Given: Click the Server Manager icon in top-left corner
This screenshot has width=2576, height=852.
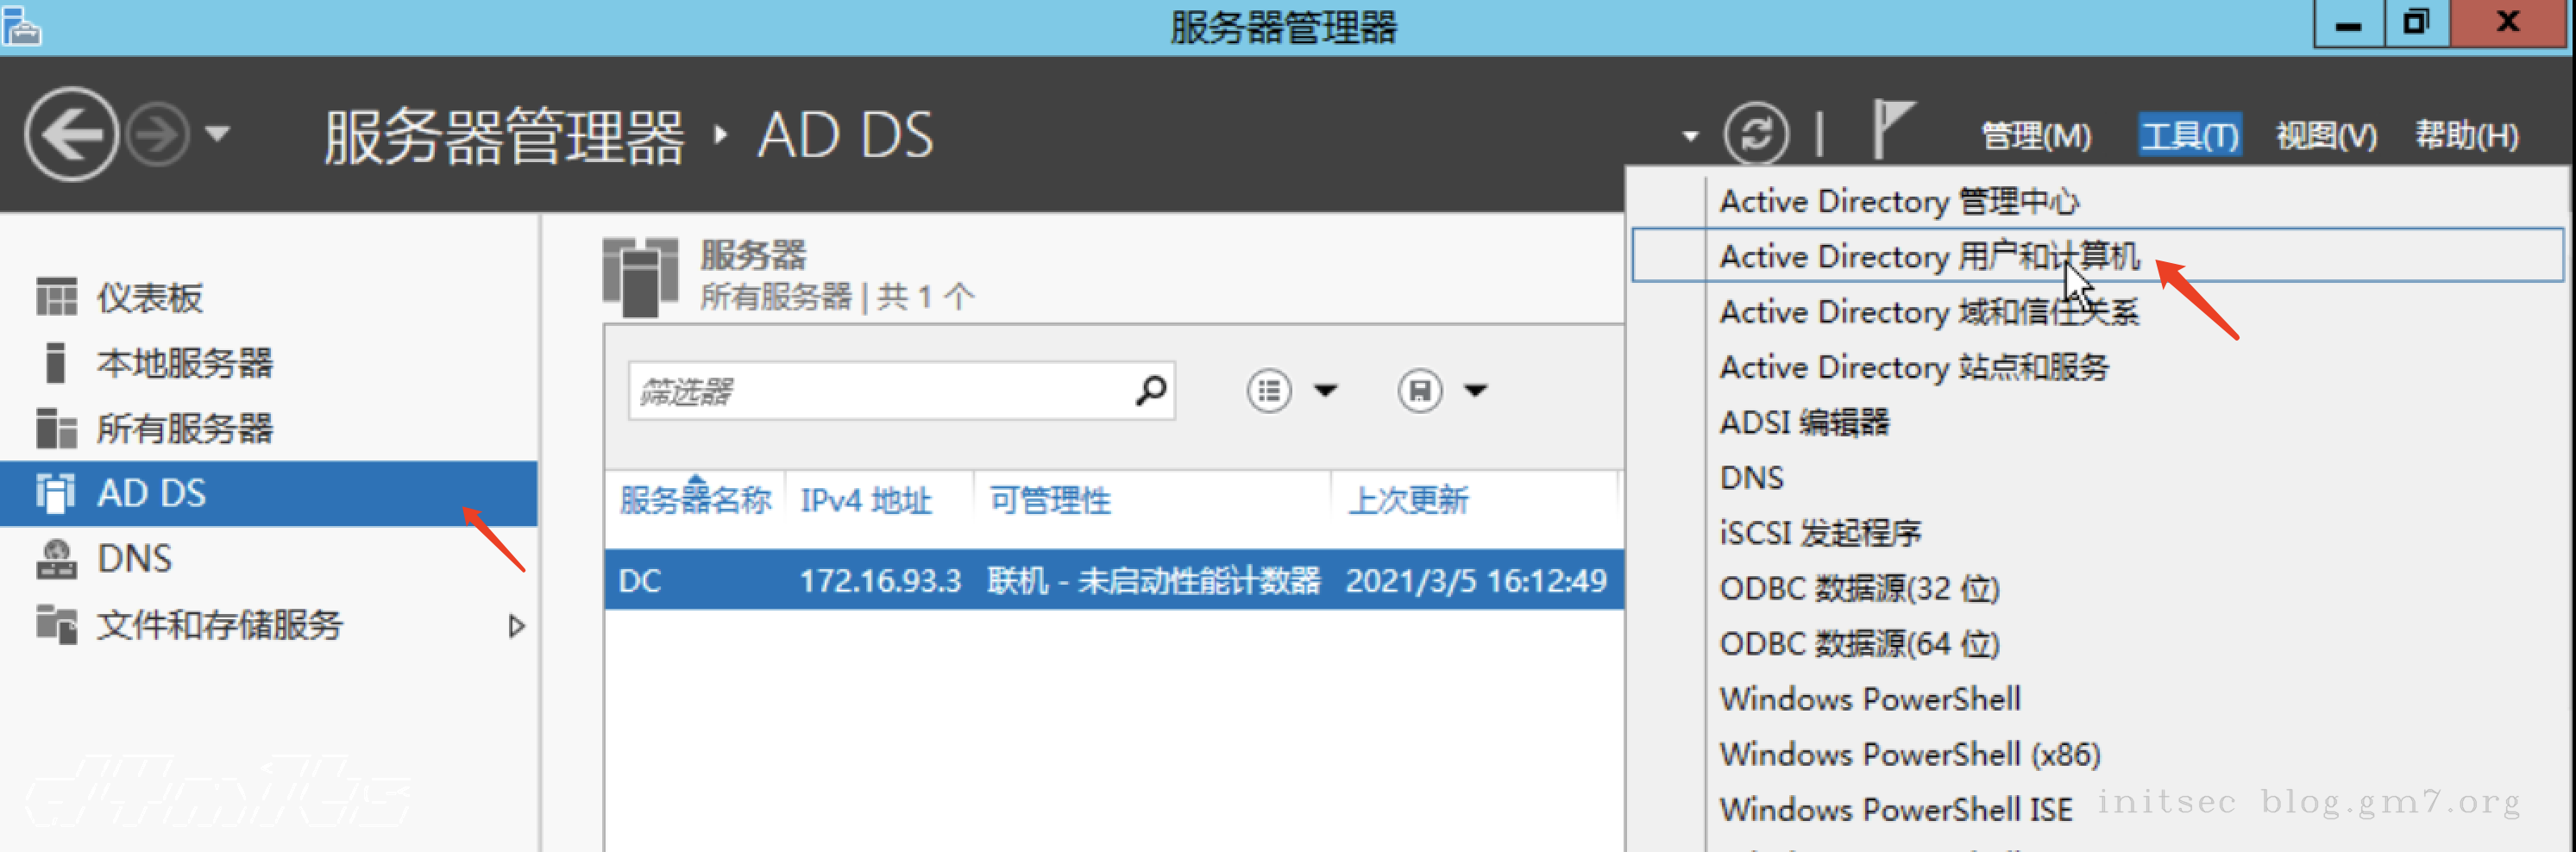Looking at the screenshot, I should 22,27.
